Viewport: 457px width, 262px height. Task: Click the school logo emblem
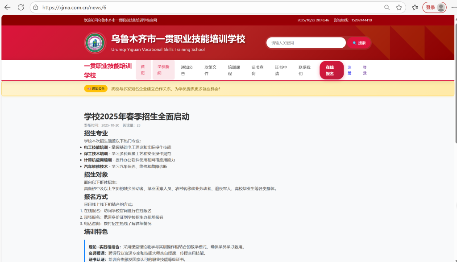pos(95,43)
